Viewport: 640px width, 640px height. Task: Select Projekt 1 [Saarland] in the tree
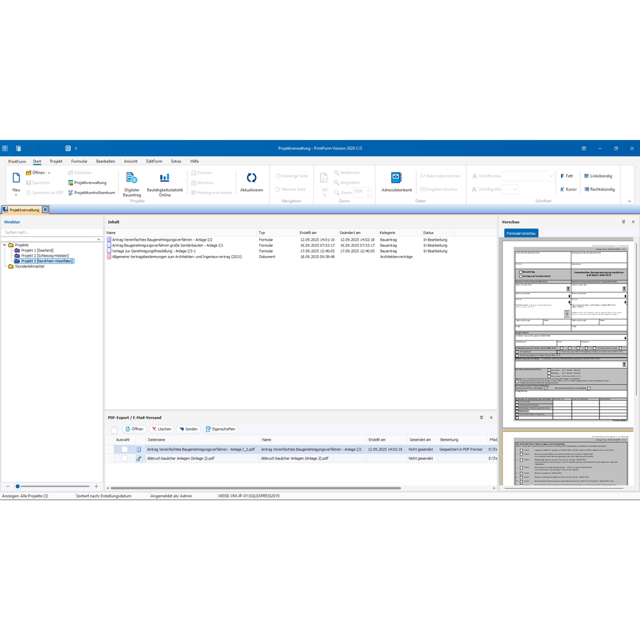[x=37, y=250]
